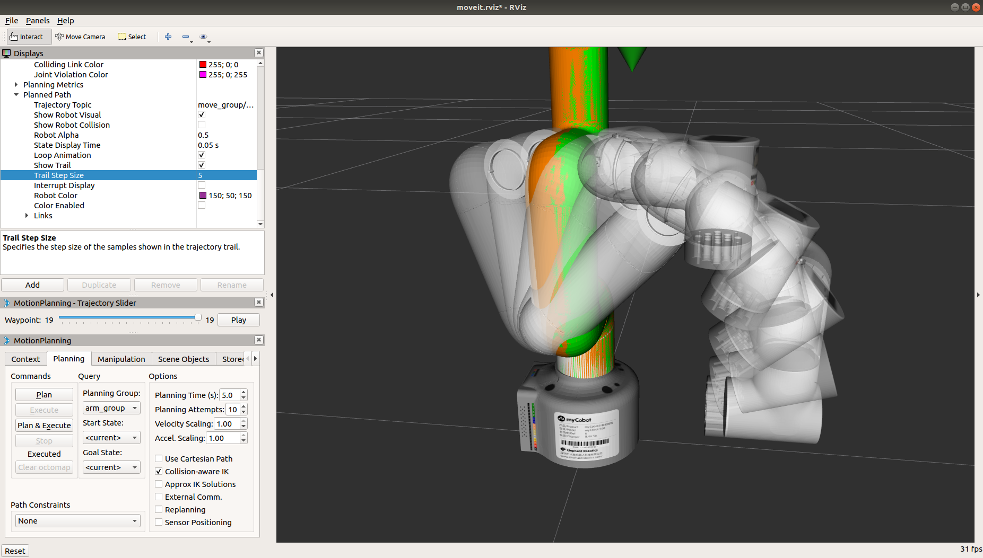Click the minus remove-tool icon
This screenshot has height=558, width=983.
(186, 37)
